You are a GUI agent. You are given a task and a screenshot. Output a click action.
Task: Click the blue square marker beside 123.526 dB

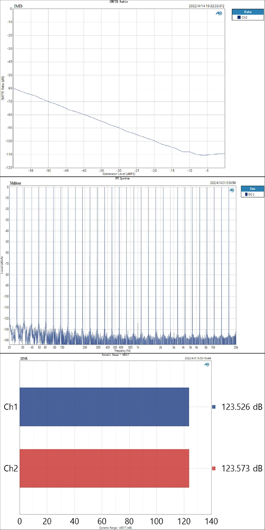(214, 407)
